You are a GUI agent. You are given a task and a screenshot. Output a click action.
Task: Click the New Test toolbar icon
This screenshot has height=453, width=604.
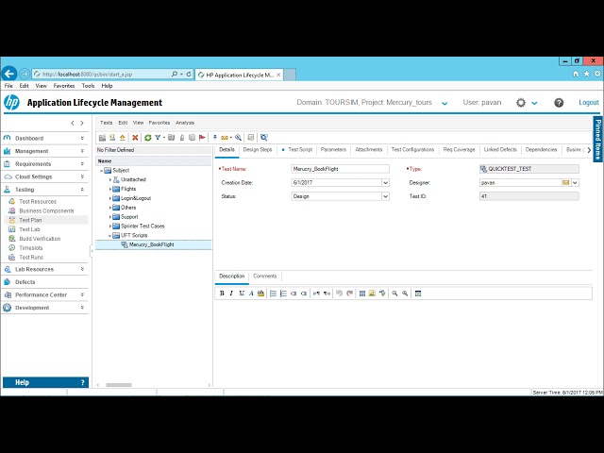[x=112, y=138]
